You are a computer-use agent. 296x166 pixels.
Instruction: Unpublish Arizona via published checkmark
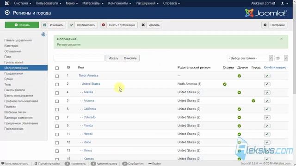tap(267, 101)
